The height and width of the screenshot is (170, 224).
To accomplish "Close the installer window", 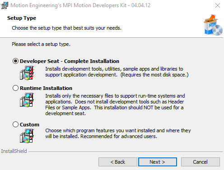I will [x=218, y=5].
